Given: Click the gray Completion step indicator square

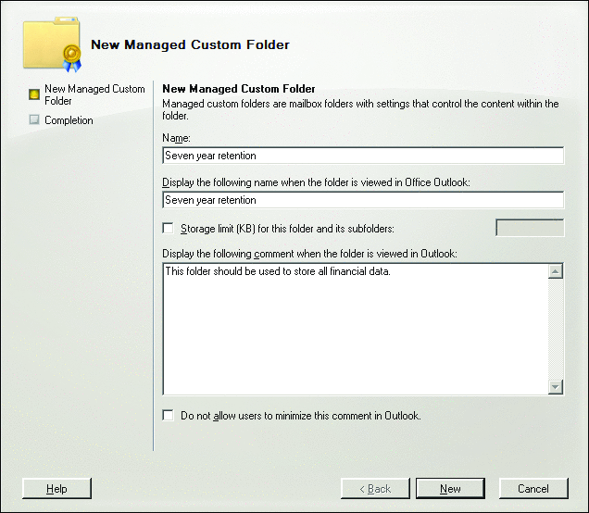Looking at the screenshot, I should point(34,119).
